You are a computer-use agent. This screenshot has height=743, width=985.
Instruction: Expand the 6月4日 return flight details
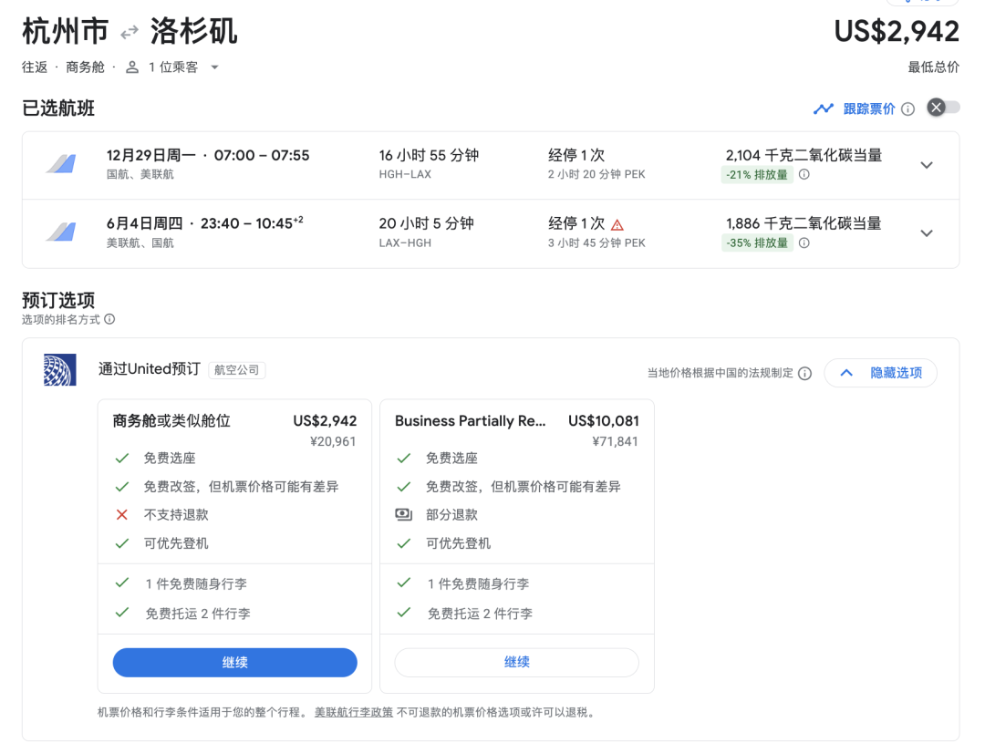point(927,233)
